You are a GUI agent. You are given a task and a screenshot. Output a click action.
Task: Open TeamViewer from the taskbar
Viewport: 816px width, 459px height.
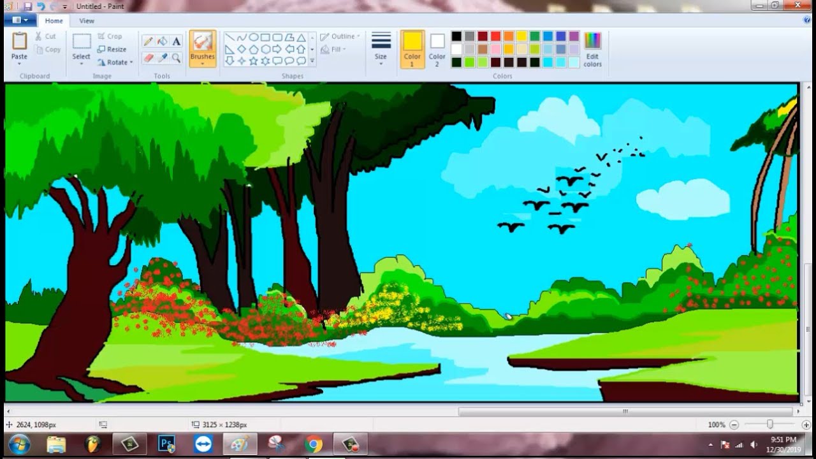[x=203, y=444]
